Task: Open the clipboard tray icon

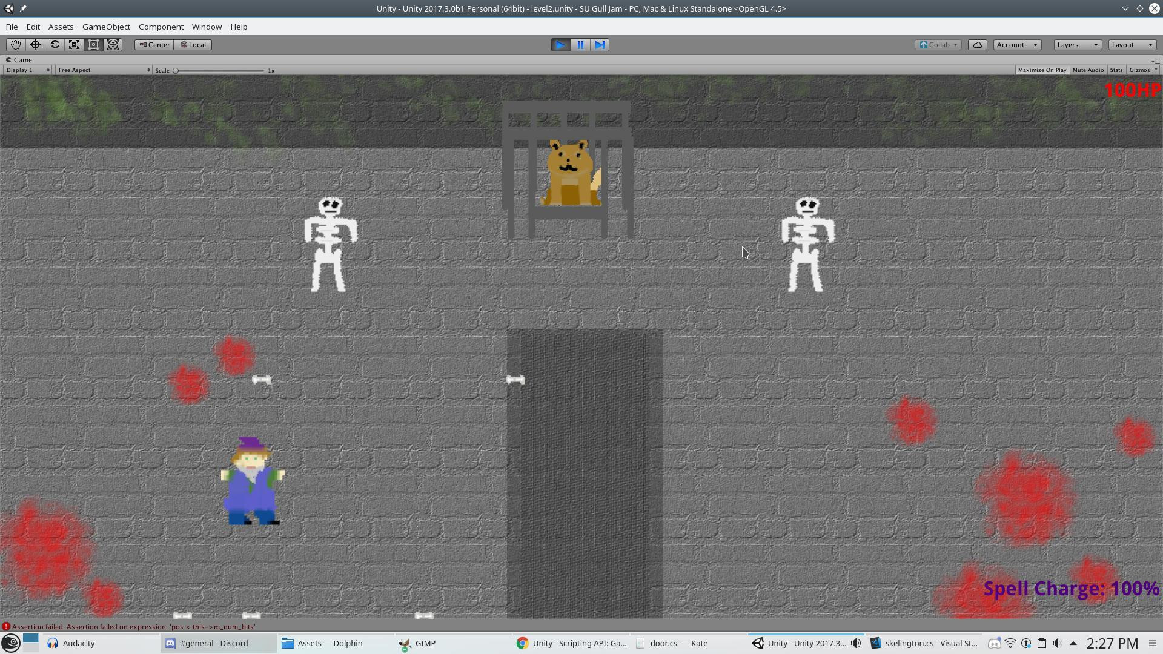Action: coord(1042,643)
